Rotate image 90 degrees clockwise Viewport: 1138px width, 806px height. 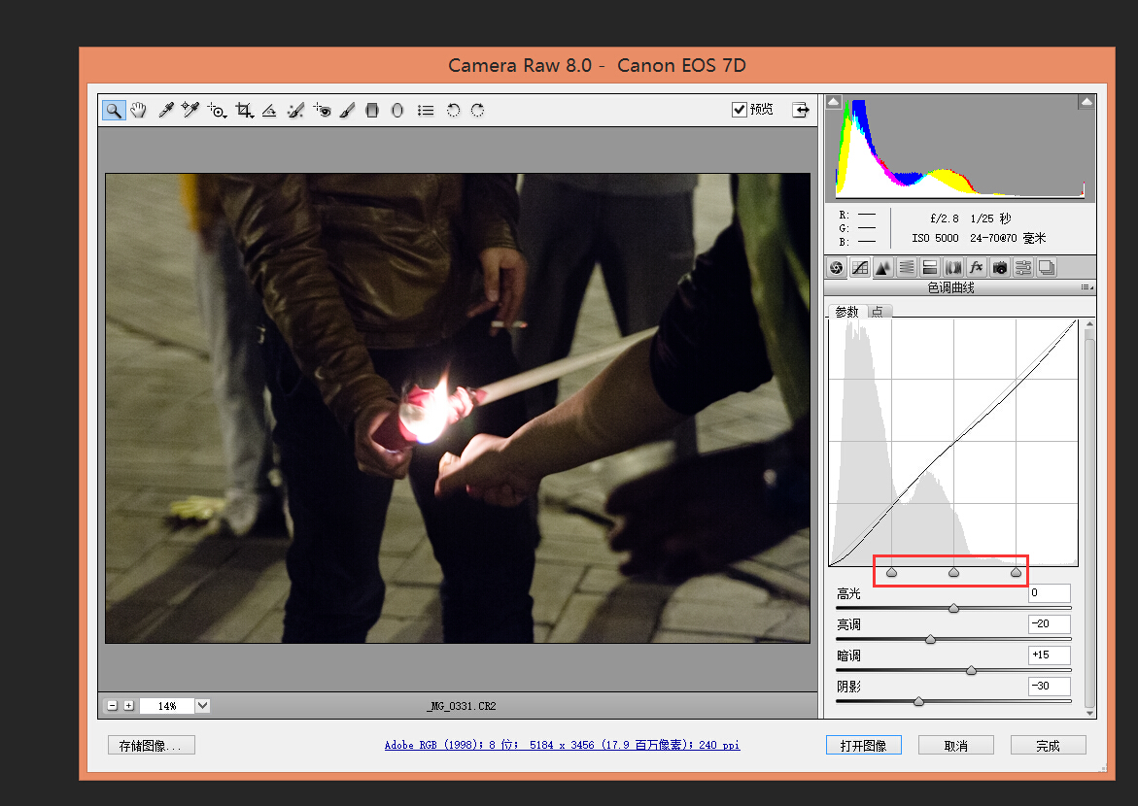point(477,111)
